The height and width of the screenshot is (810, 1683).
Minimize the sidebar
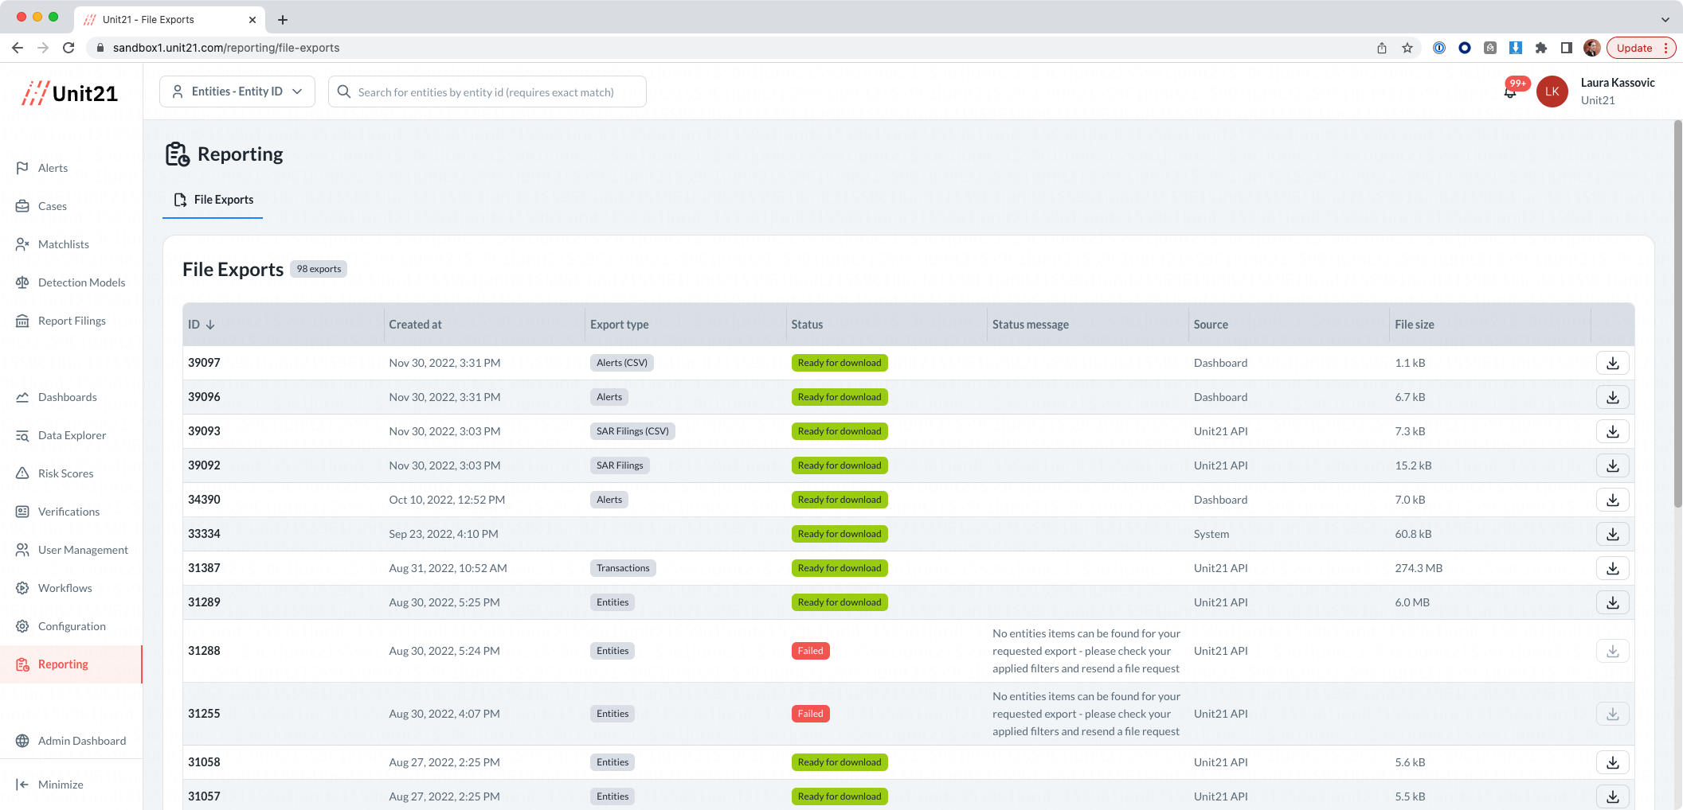[x=49, y=785]
